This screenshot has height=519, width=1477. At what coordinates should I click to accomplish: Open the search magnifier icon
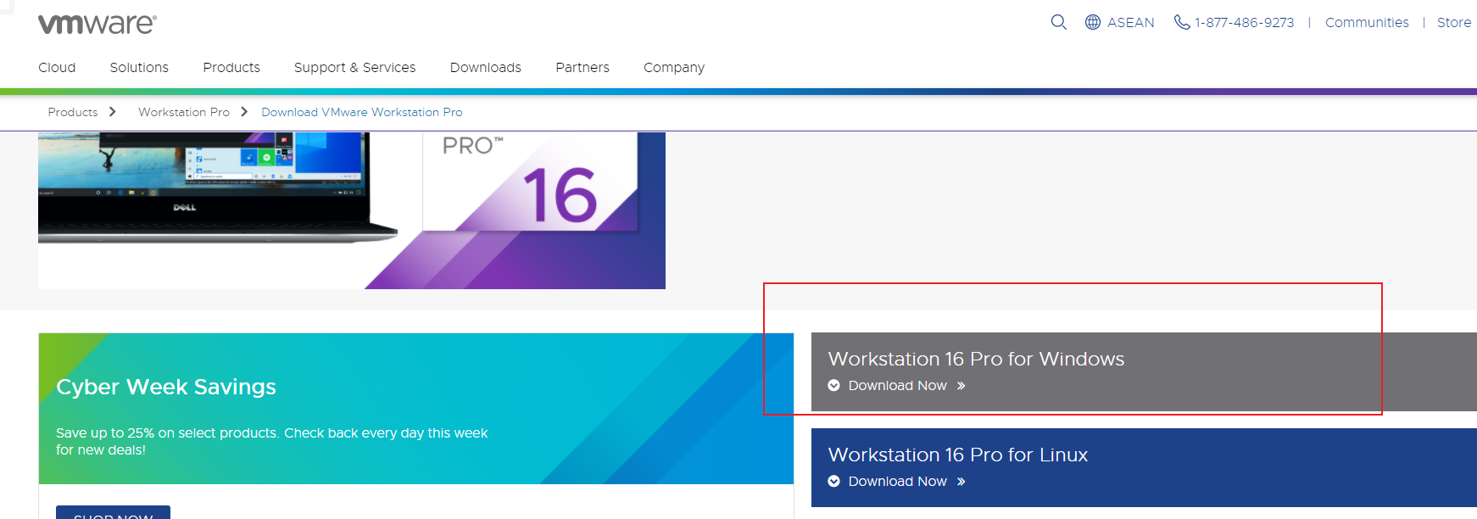(x=1058, y=22)
